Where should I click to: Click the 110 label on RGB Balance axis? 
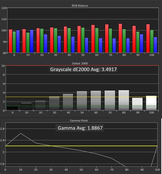click(x=4, y=19)
